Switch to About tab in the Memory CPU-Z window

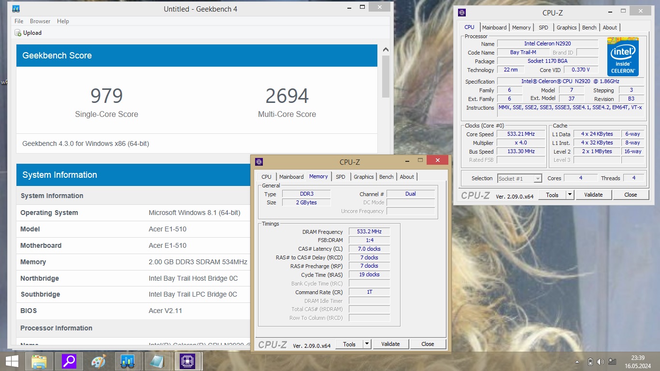click(x=407, y=177)
